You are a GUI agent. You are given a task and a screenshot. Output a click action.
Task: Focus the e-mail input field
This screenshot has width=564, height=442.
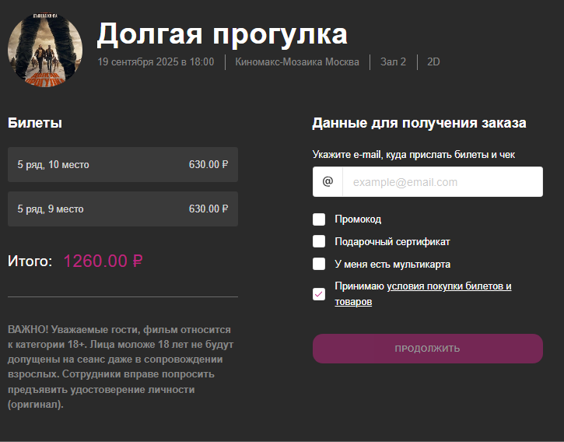[x=441, y=182]
